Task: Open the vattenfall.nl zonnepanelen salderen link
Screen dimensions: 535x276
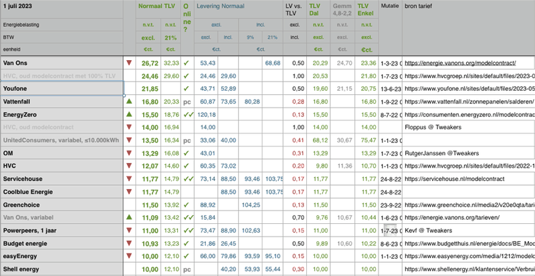Action: (469, 102)
